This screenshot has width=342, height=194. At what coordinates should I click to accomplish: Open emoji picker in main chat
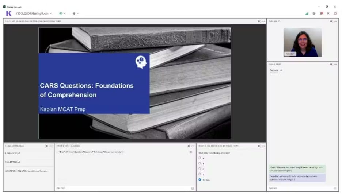coord(335,188)
